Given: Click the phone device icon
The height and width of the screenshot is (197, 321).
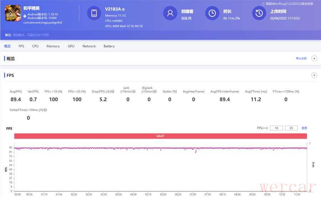Looking at the screenshot, I should [x=94, y=13].
